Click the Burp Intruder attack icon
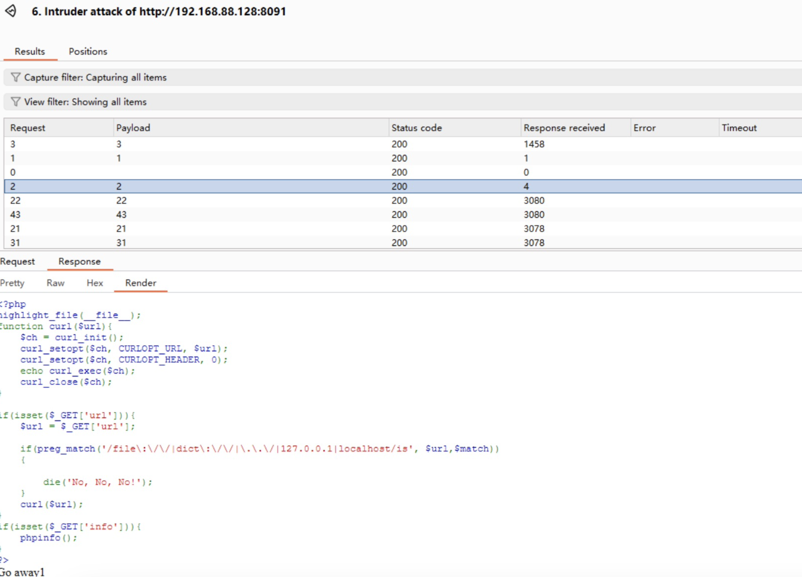802x577 pixels. click(x=11, y=11)
